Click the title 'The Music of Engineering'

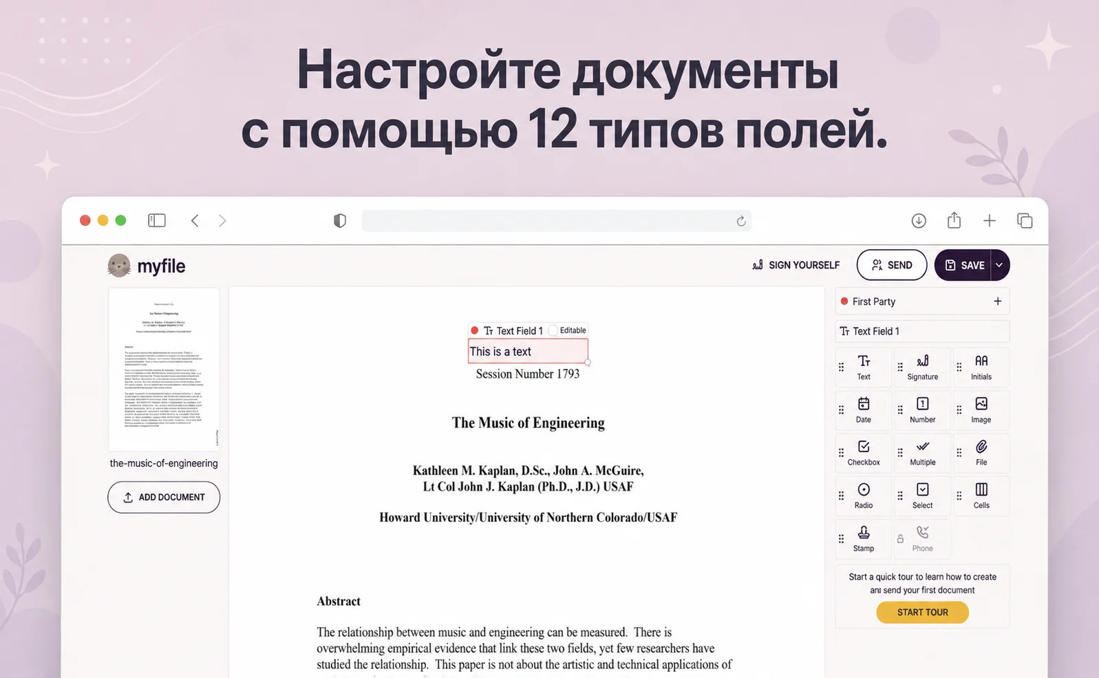(528, 423)
